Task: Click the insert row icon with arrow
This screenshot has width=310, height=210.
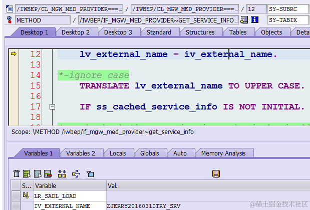Action: point(38,173)
